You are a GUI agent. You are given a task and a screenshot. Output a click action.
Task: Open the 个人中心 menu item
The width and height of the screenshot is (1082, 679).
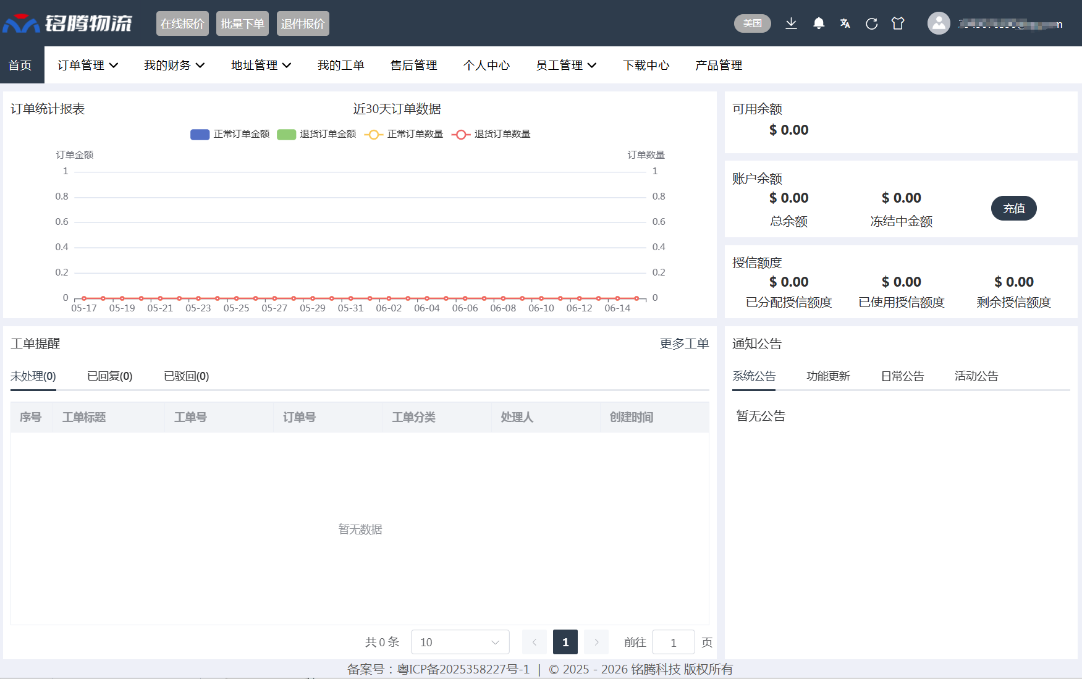486,65
